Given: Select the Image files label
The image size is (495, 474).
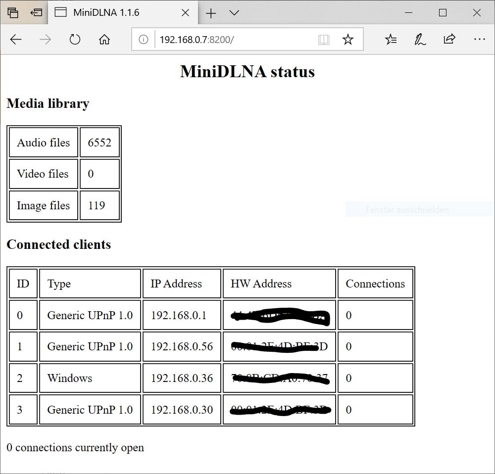Looking at the screenshot, I should (43, 205).
